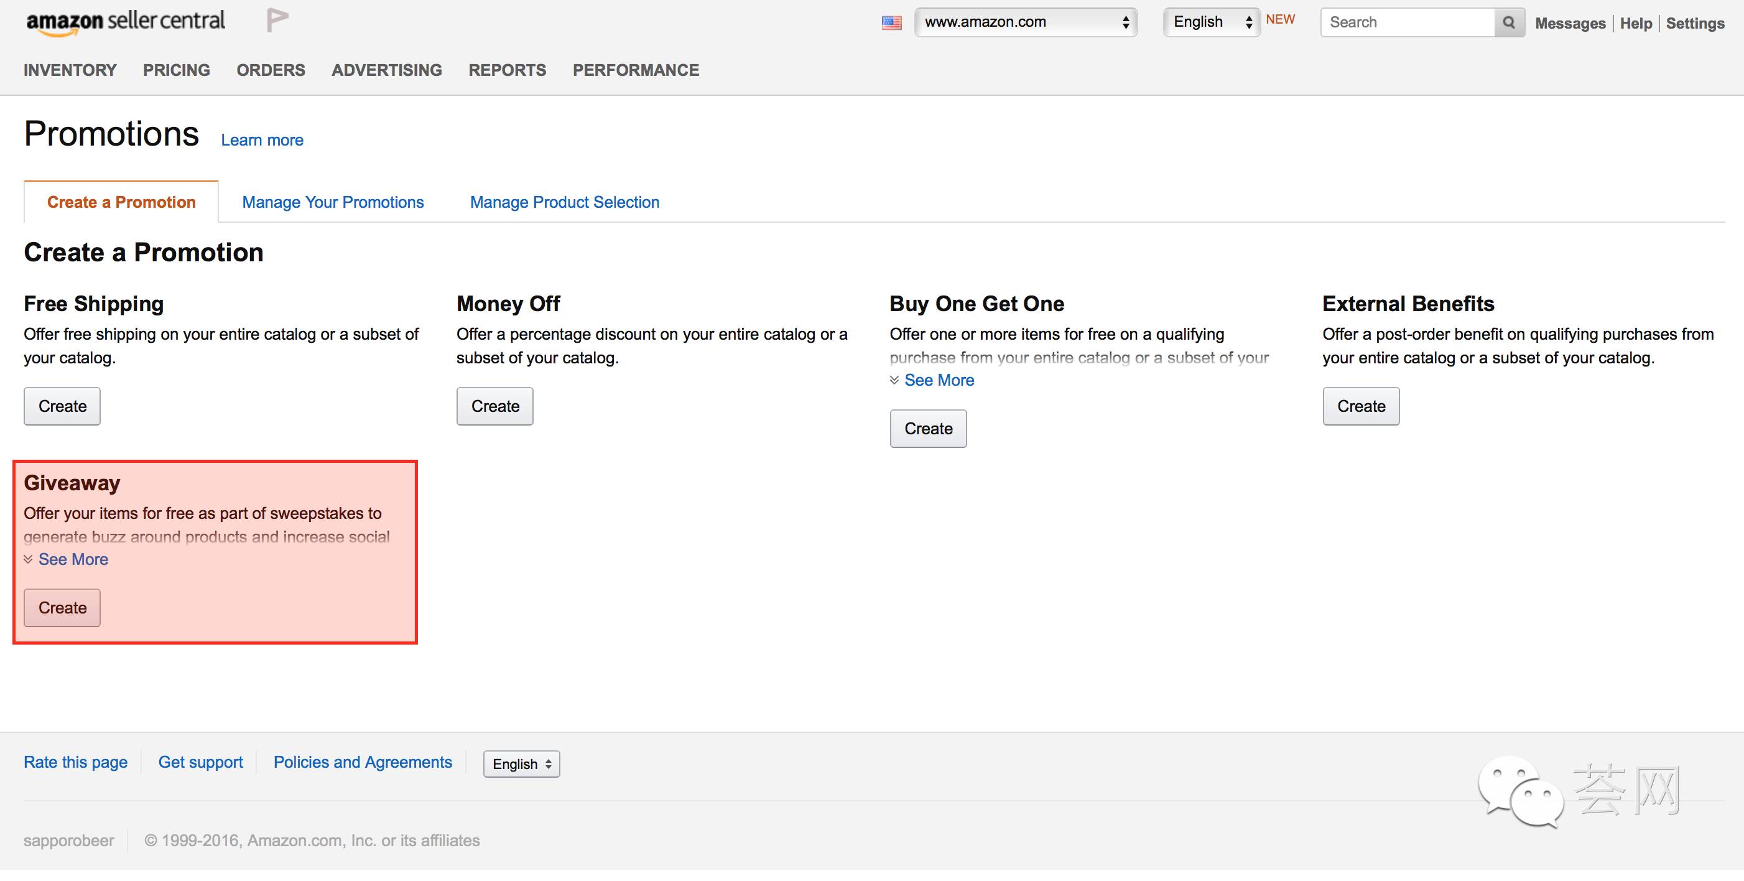Click Create under Giveaway
The height and width of the screenshot is (881, 1744).
(x=62, y=607)
